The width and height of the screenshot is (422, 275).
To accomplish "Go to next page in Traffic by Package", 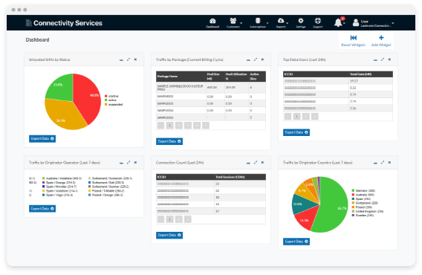I will tap(206, 126).
